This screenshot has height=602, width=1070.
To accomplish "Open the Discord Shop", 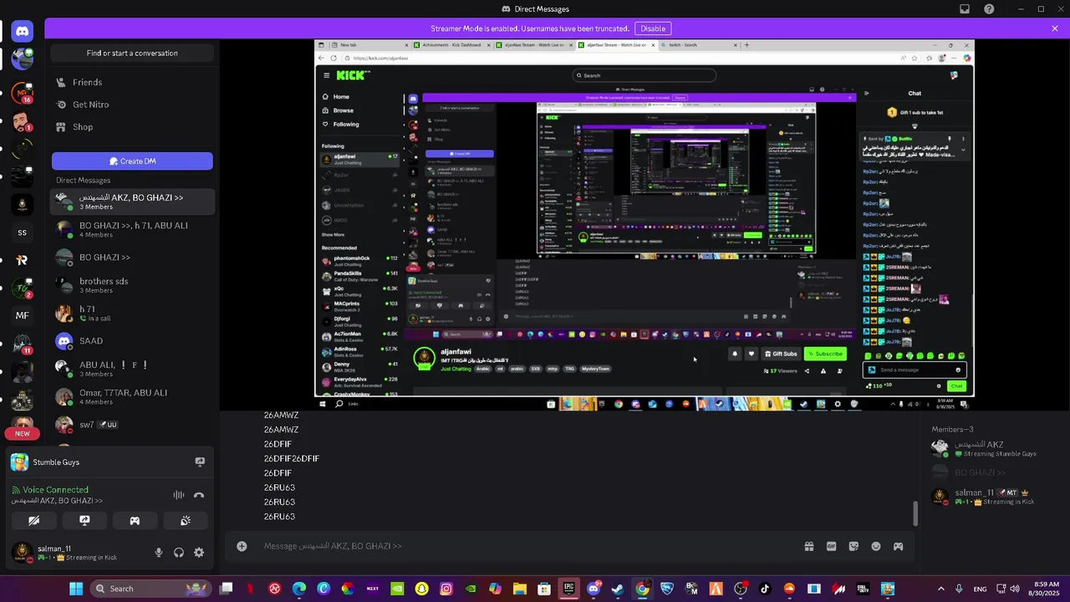I will coord(132,127).
